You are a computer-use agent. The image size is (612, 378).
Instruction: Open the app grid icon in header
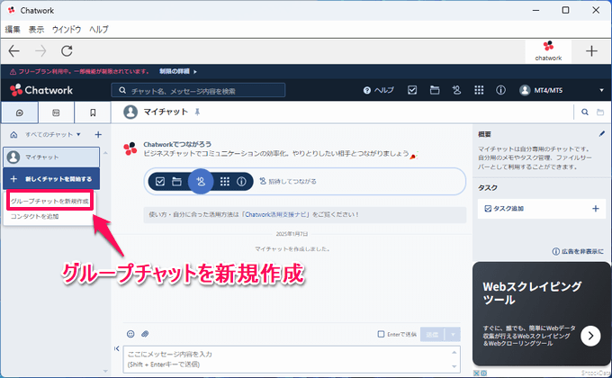click(479, 90)
